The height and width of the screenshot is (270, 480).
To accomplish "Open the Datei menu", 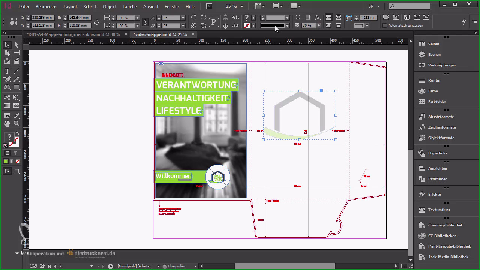I will coord(24,7).
